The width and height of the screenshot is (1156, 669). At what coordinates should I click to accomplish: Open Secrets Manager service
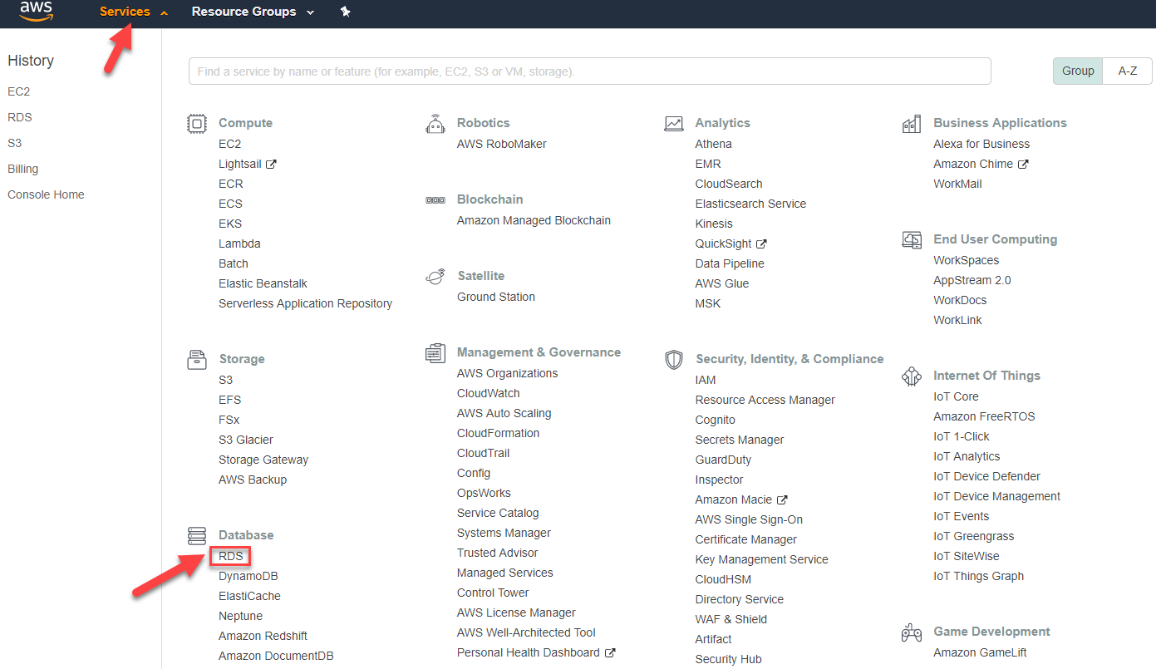tap(740, 440)
